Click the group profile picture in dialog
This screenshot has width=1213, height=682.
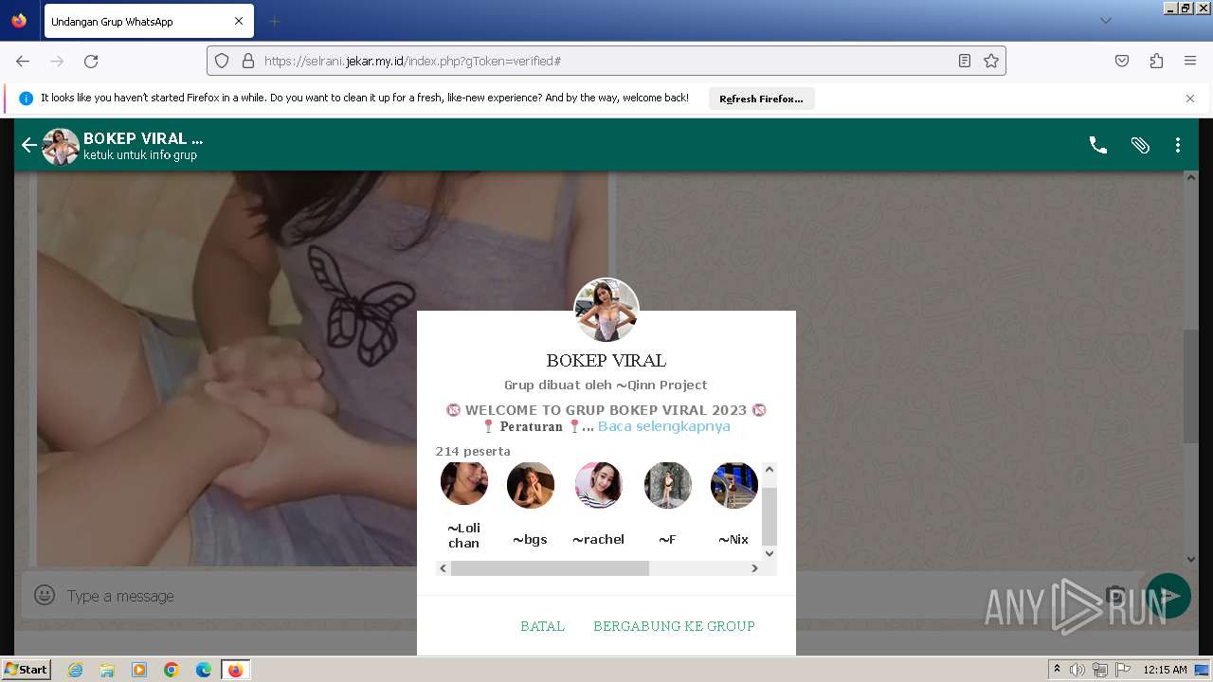pos(606,310)
